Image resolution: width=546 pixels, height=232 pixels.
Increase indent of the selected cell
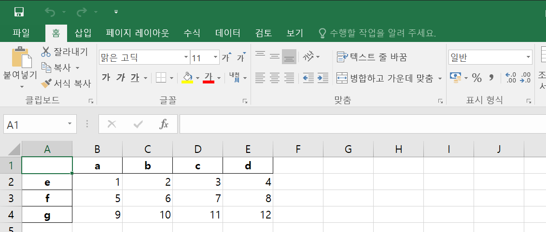[x=323, y=78]
